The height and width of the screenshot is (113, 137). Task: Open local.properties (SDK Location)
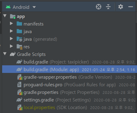(55, 108)
